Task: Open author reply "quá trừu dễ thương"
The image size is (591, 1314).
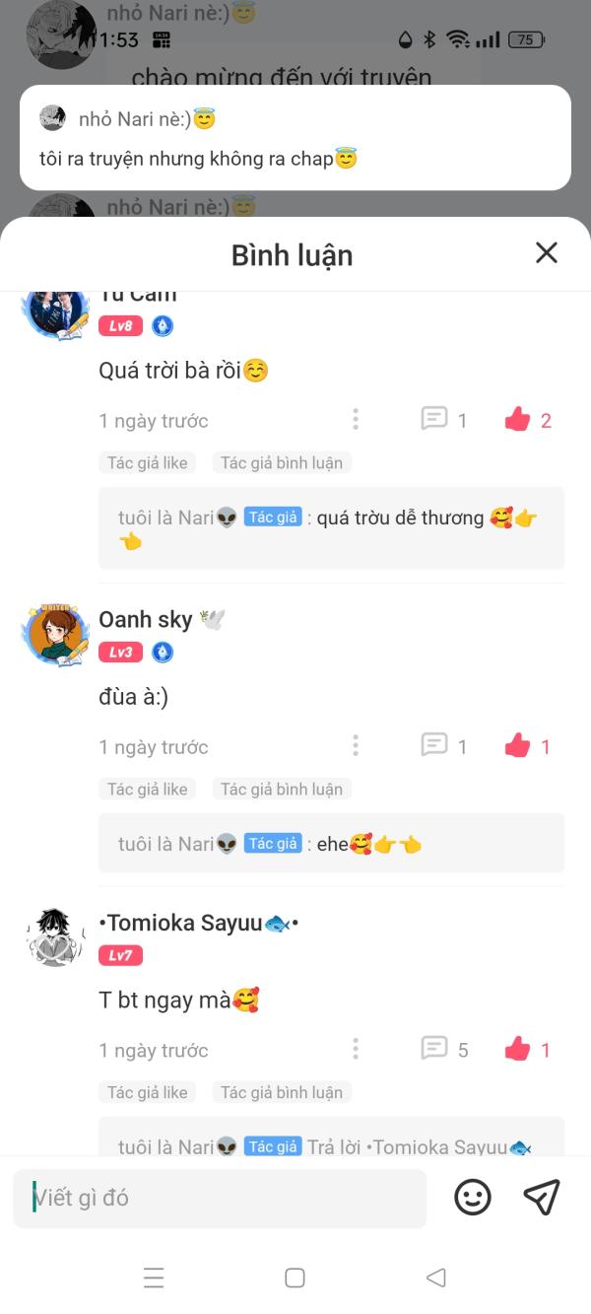Action: coord(331,529)
